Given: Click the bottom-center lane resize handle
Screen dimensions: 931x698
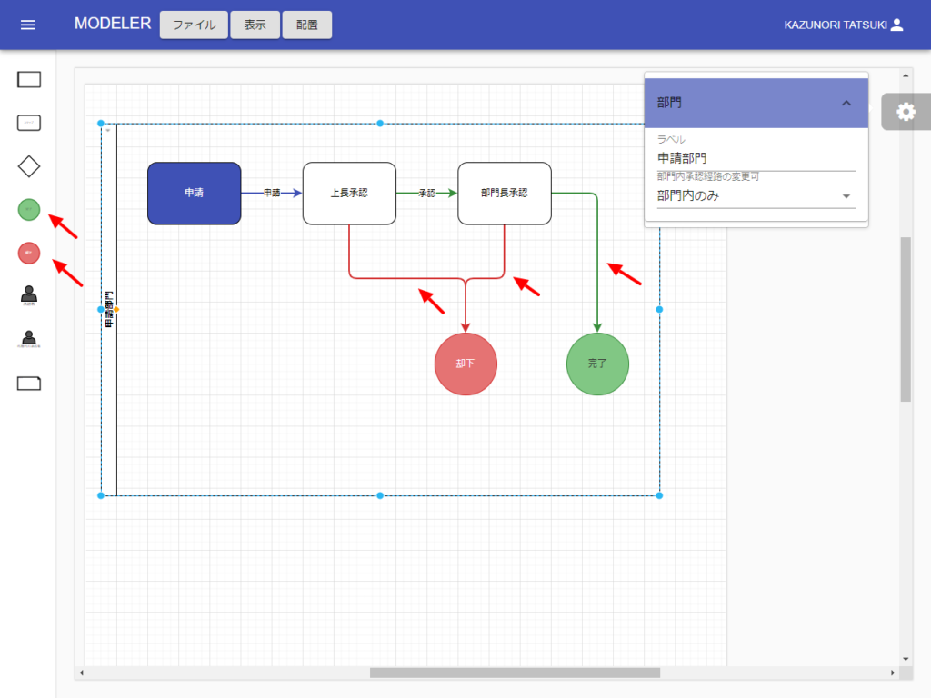Looking at the screenshot, I should [380, 495].
